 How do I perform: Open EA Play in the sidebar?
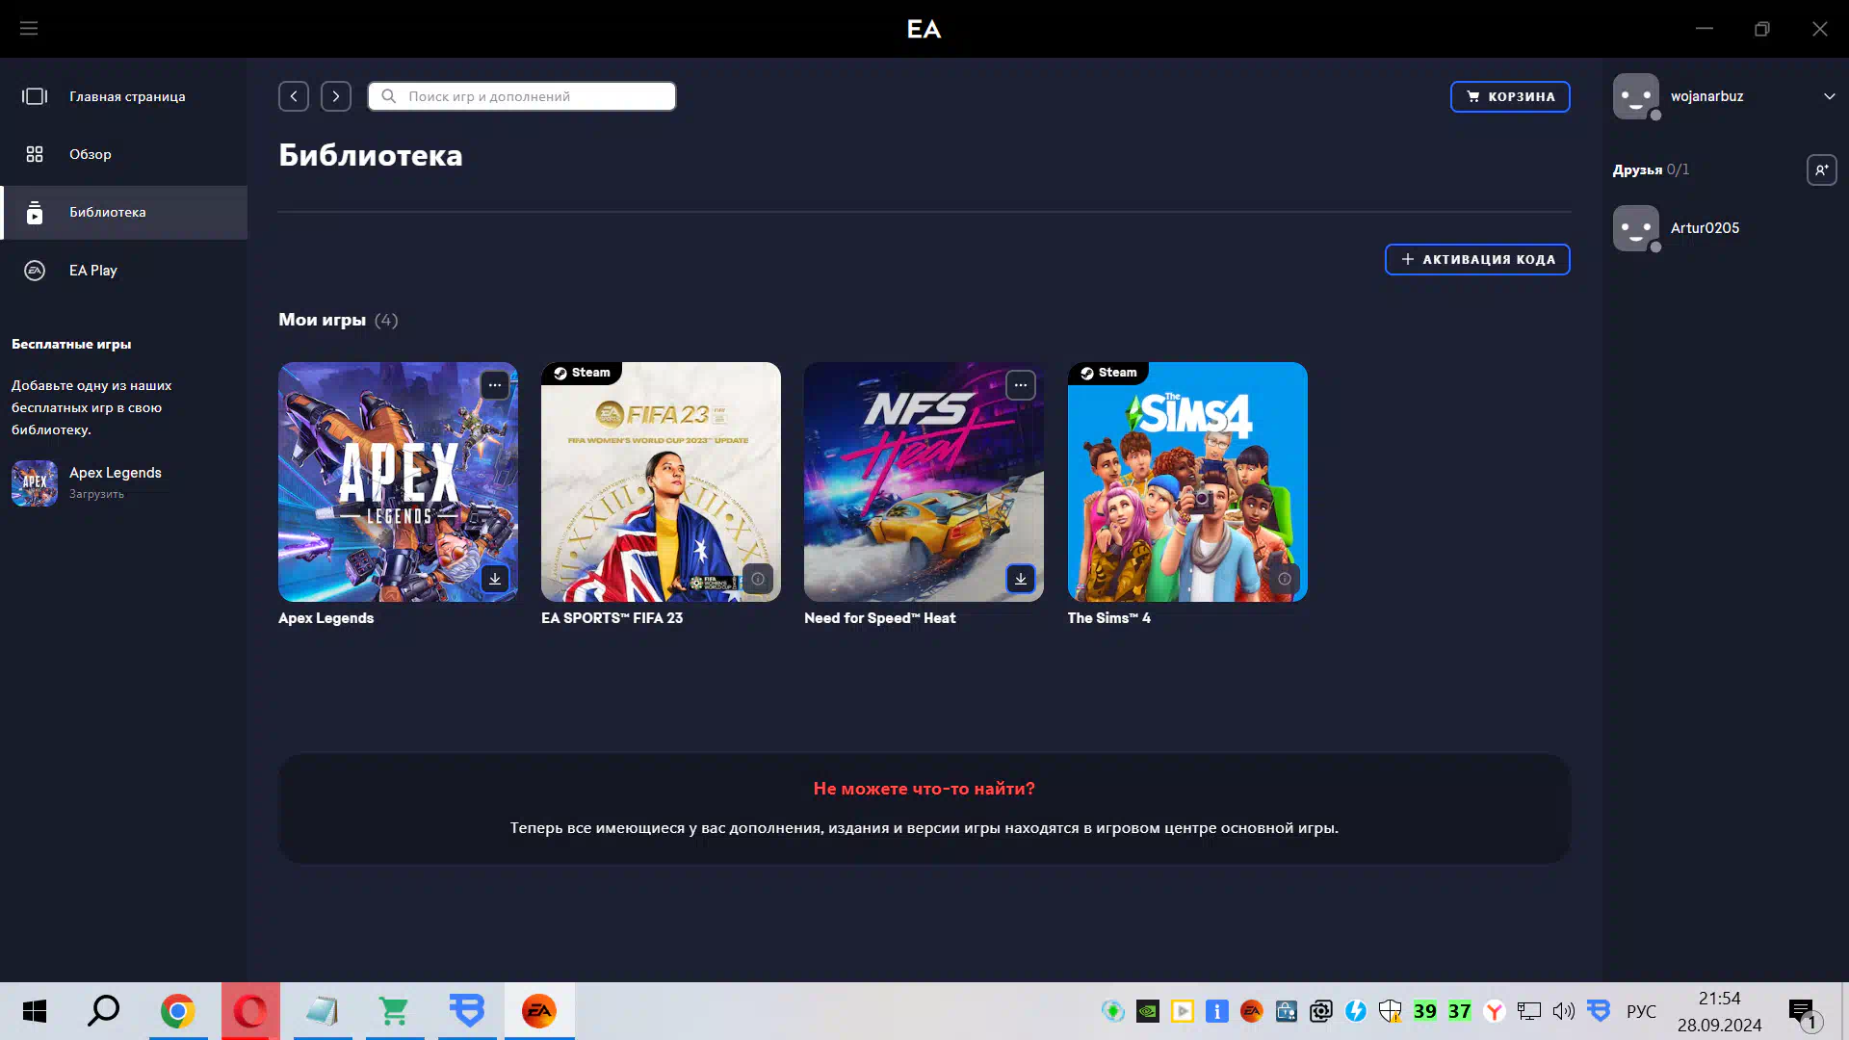[x=123, y=271]
